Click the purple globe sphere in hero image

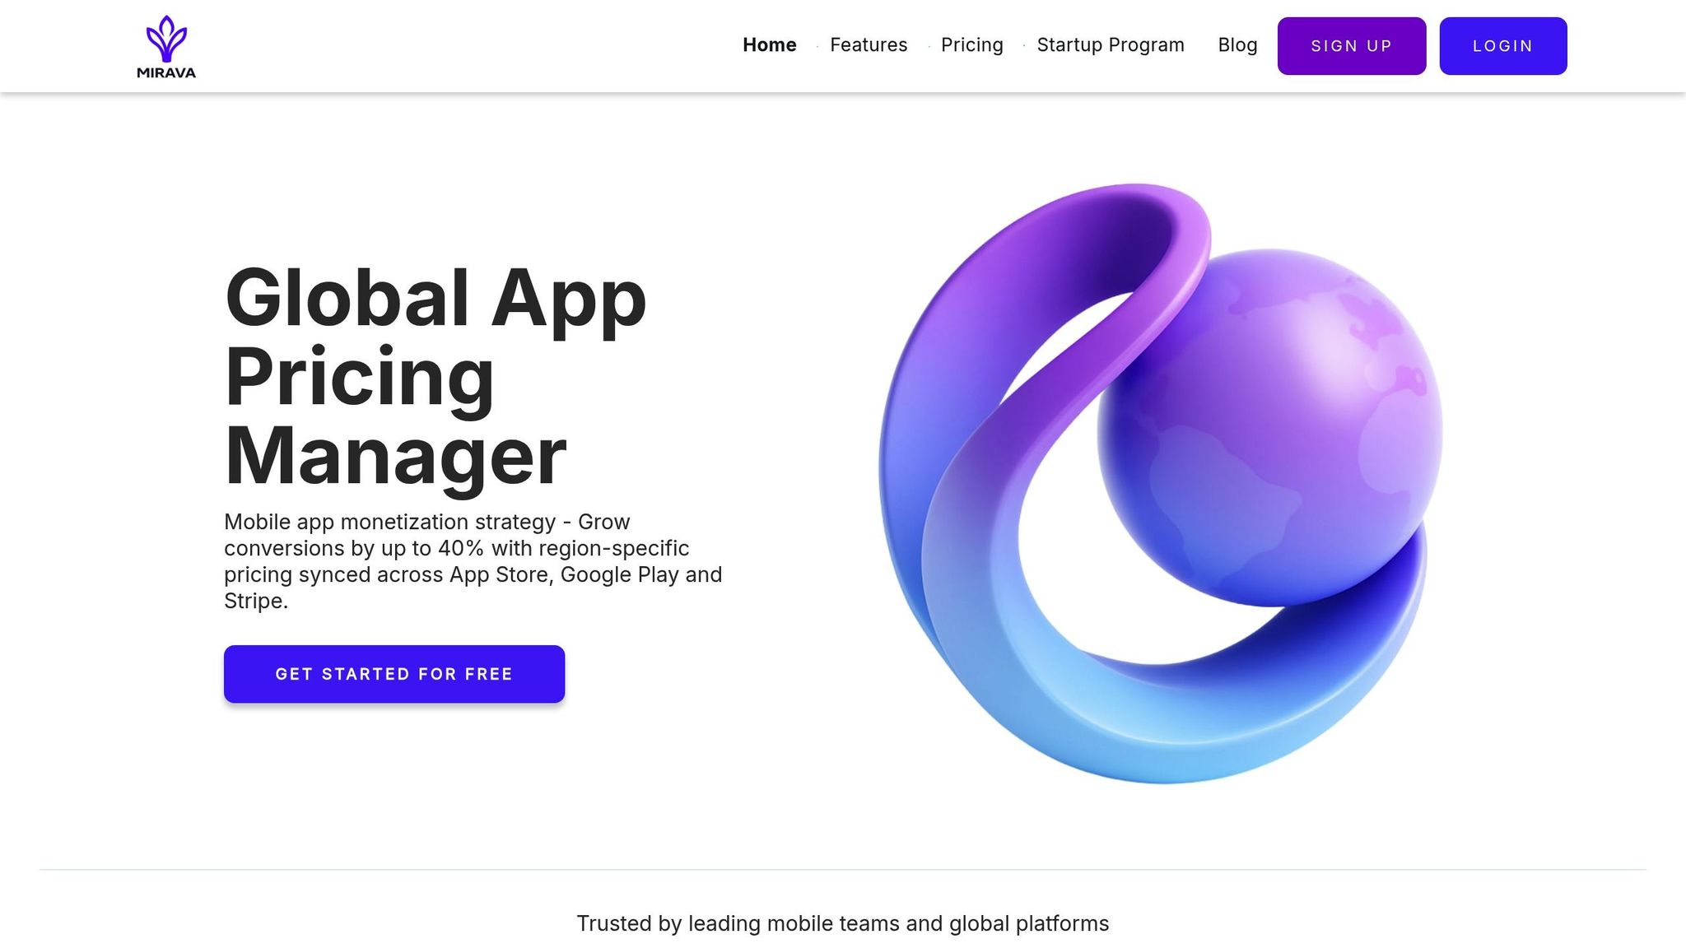[x=1272, y=428]
